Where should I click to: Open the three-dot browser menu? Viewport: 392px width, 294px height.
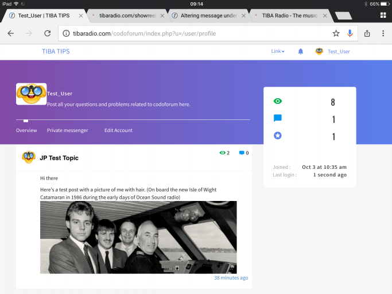pos(383,33)
